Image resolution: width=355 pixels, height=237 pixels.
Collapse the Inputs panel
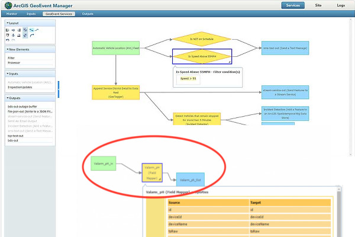click(7, 74)
